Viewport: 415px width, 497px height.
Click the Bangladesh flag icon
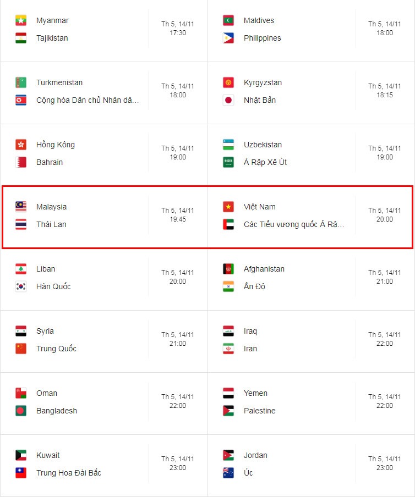(21, 411)
